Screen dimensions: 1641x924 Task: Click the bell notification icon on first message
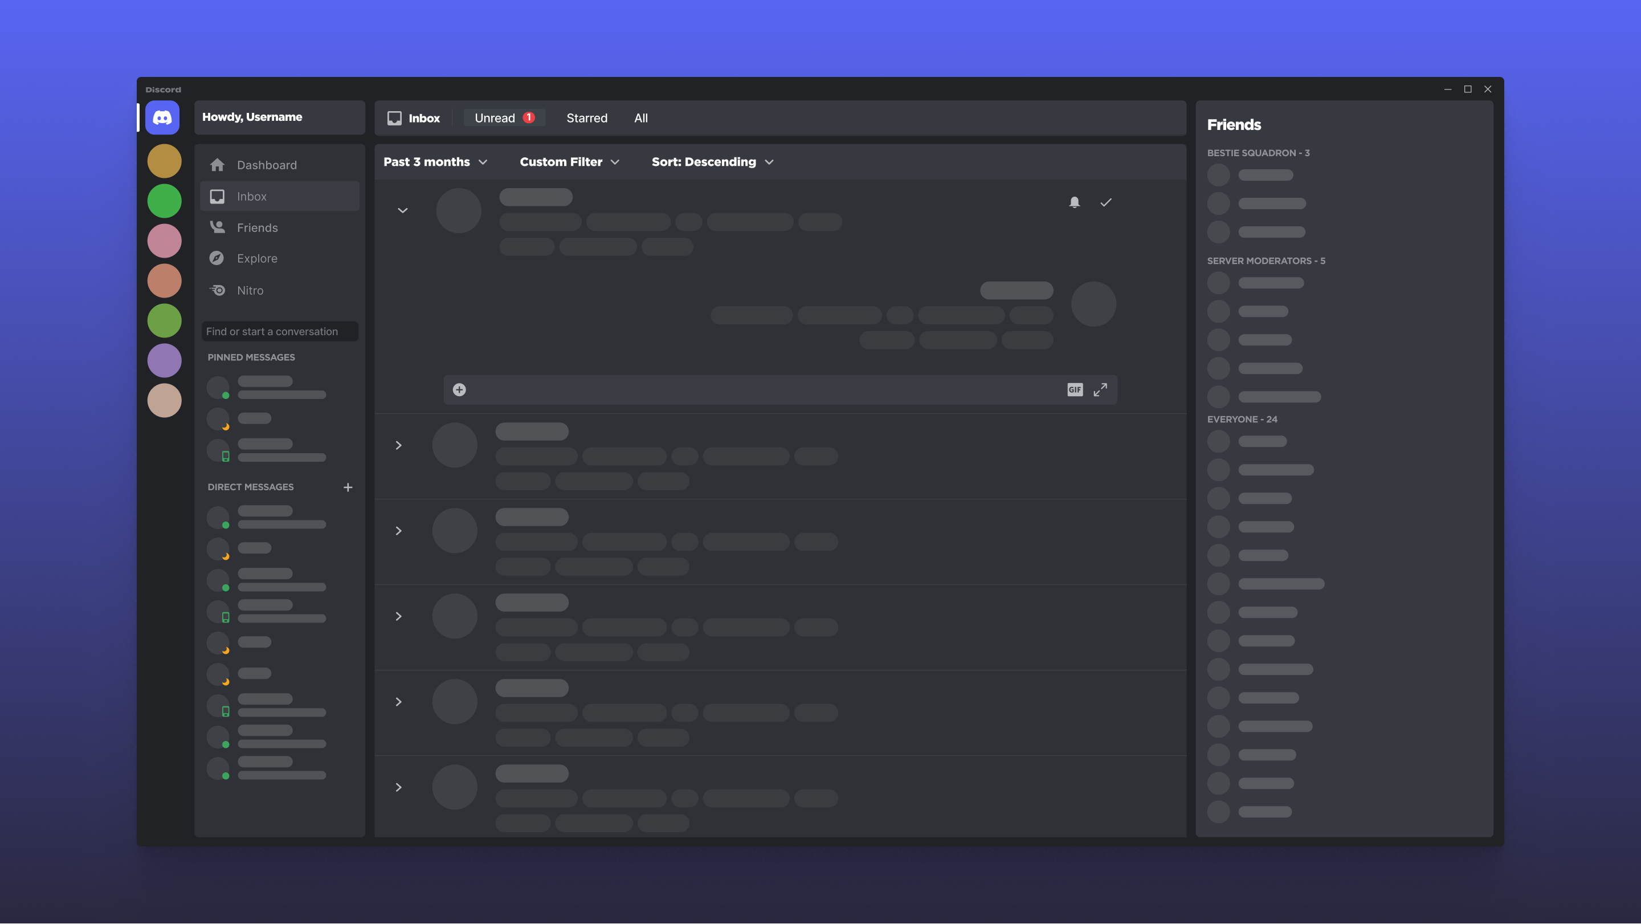pyautogui.click(x=1074, y=203)
